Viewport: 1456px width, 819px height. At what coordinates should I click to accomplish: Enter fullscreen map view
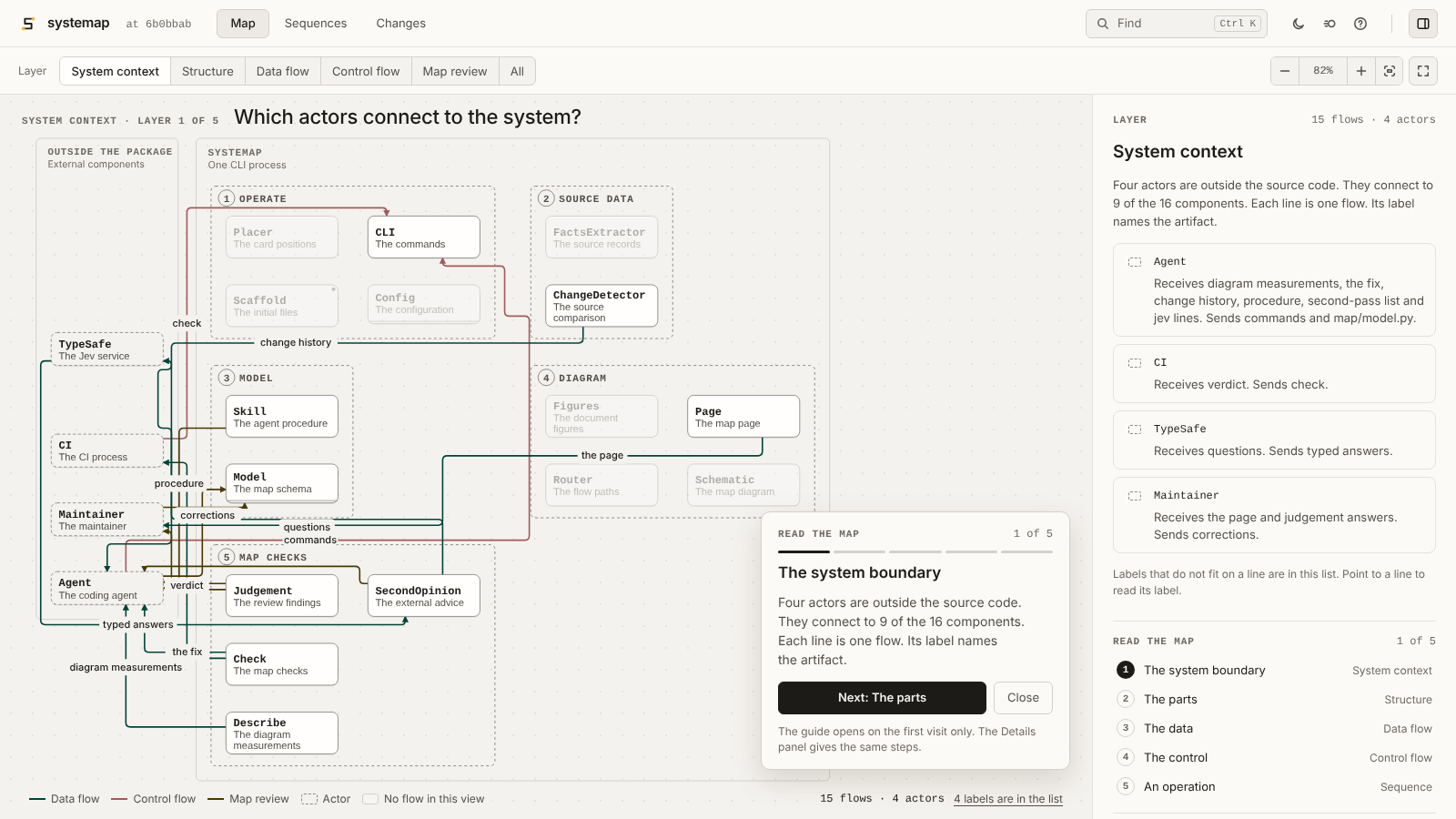(1423, 71)
